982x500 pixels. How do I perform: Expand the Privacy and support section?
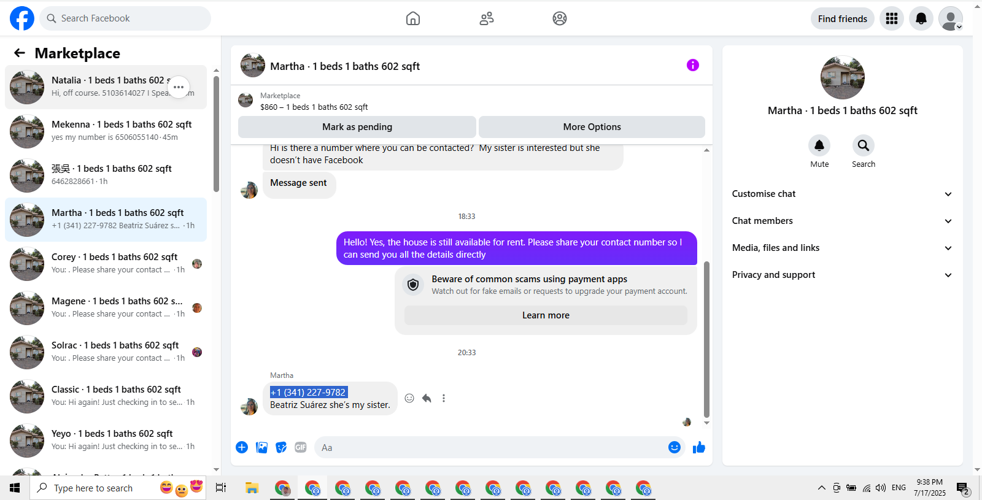pyautogui.click(x=842, y=275)
